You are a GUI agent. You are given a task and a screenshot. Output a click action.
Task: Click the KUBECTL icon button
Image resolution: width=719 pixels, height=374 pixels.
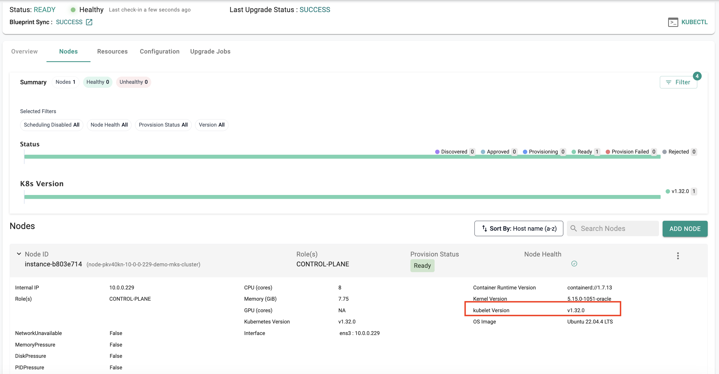(673, 22)
